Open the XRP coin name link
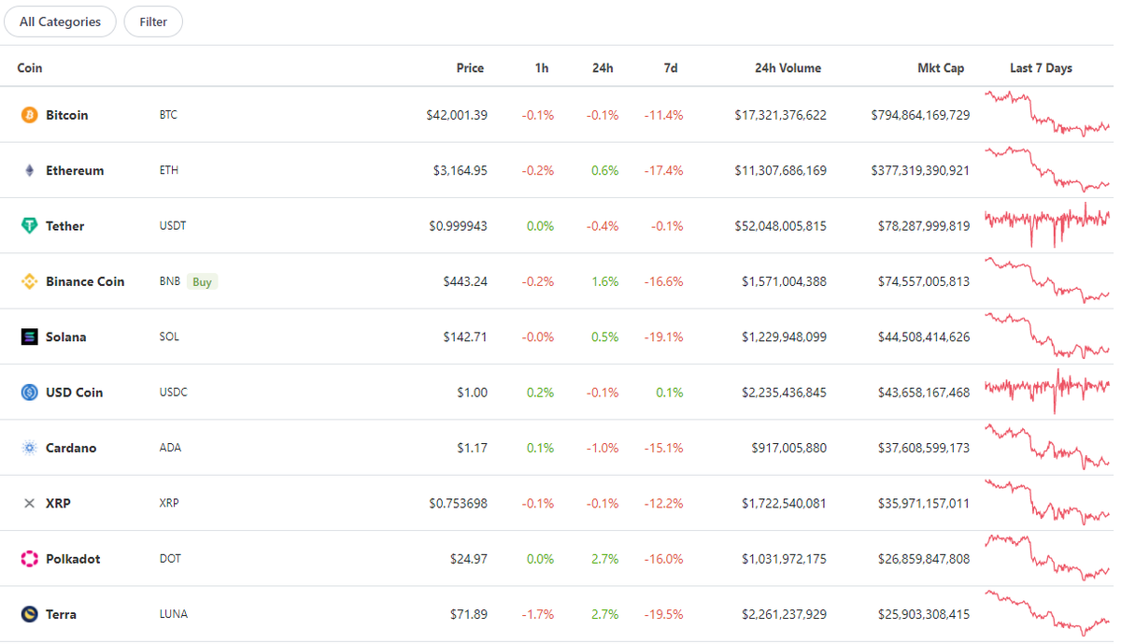1121x644 pixels. point(58,504)
